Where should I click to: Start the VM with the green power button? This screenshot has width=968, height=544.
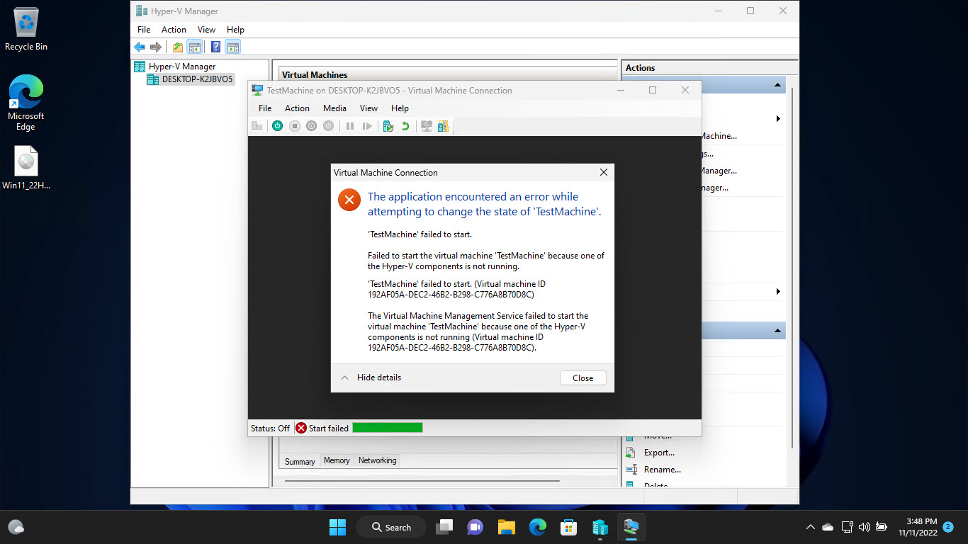[277, 125]
